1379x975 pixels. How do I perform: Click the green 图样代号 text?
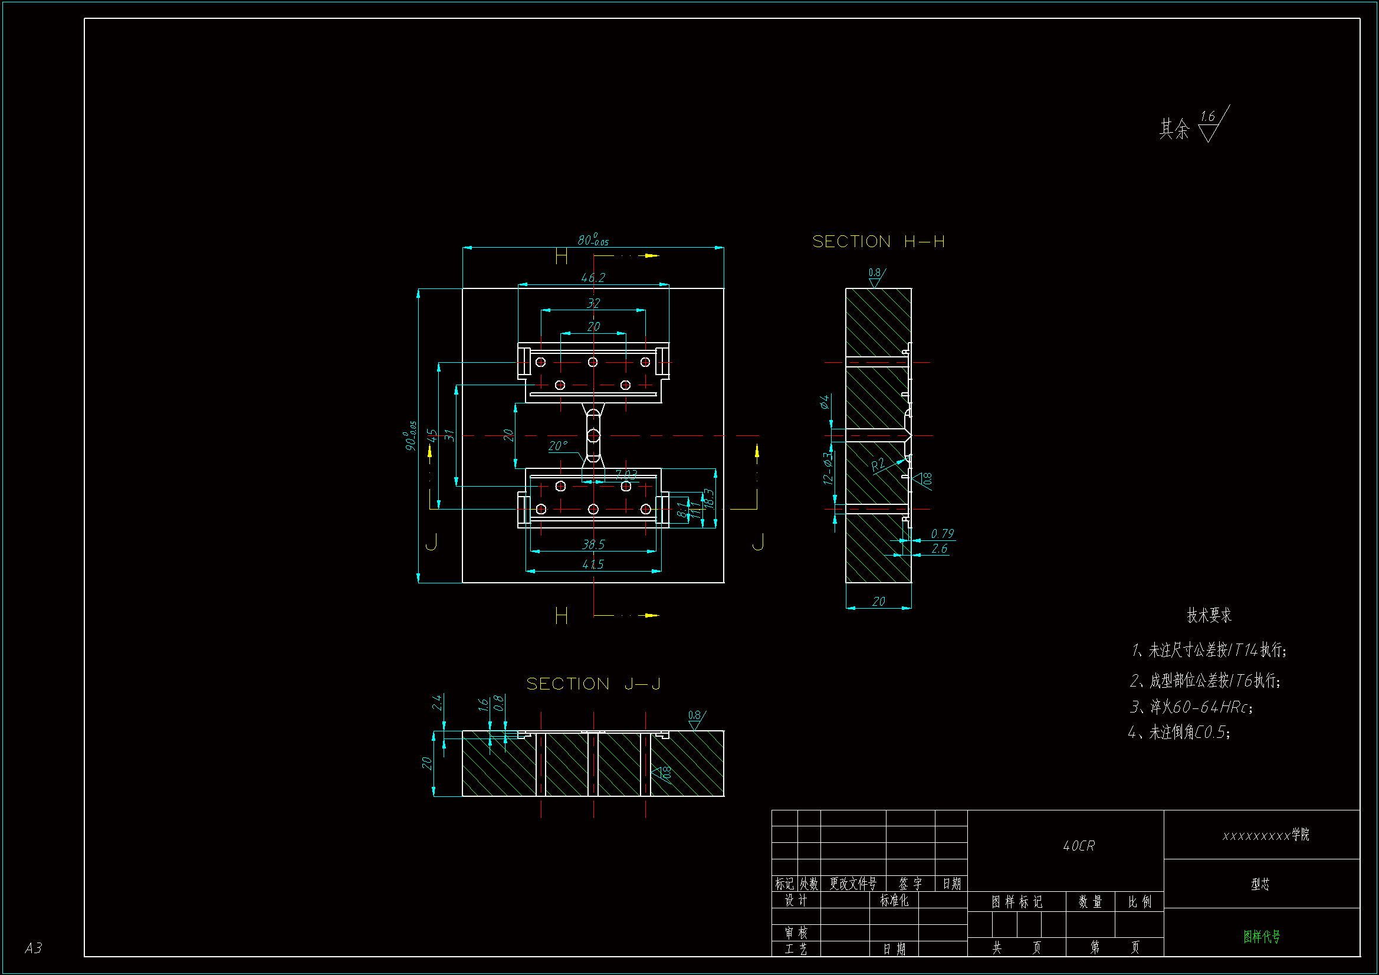1261,936
